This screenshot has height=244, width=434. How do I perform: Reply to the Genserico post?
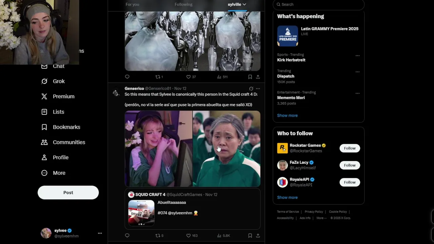click(127, 236)
